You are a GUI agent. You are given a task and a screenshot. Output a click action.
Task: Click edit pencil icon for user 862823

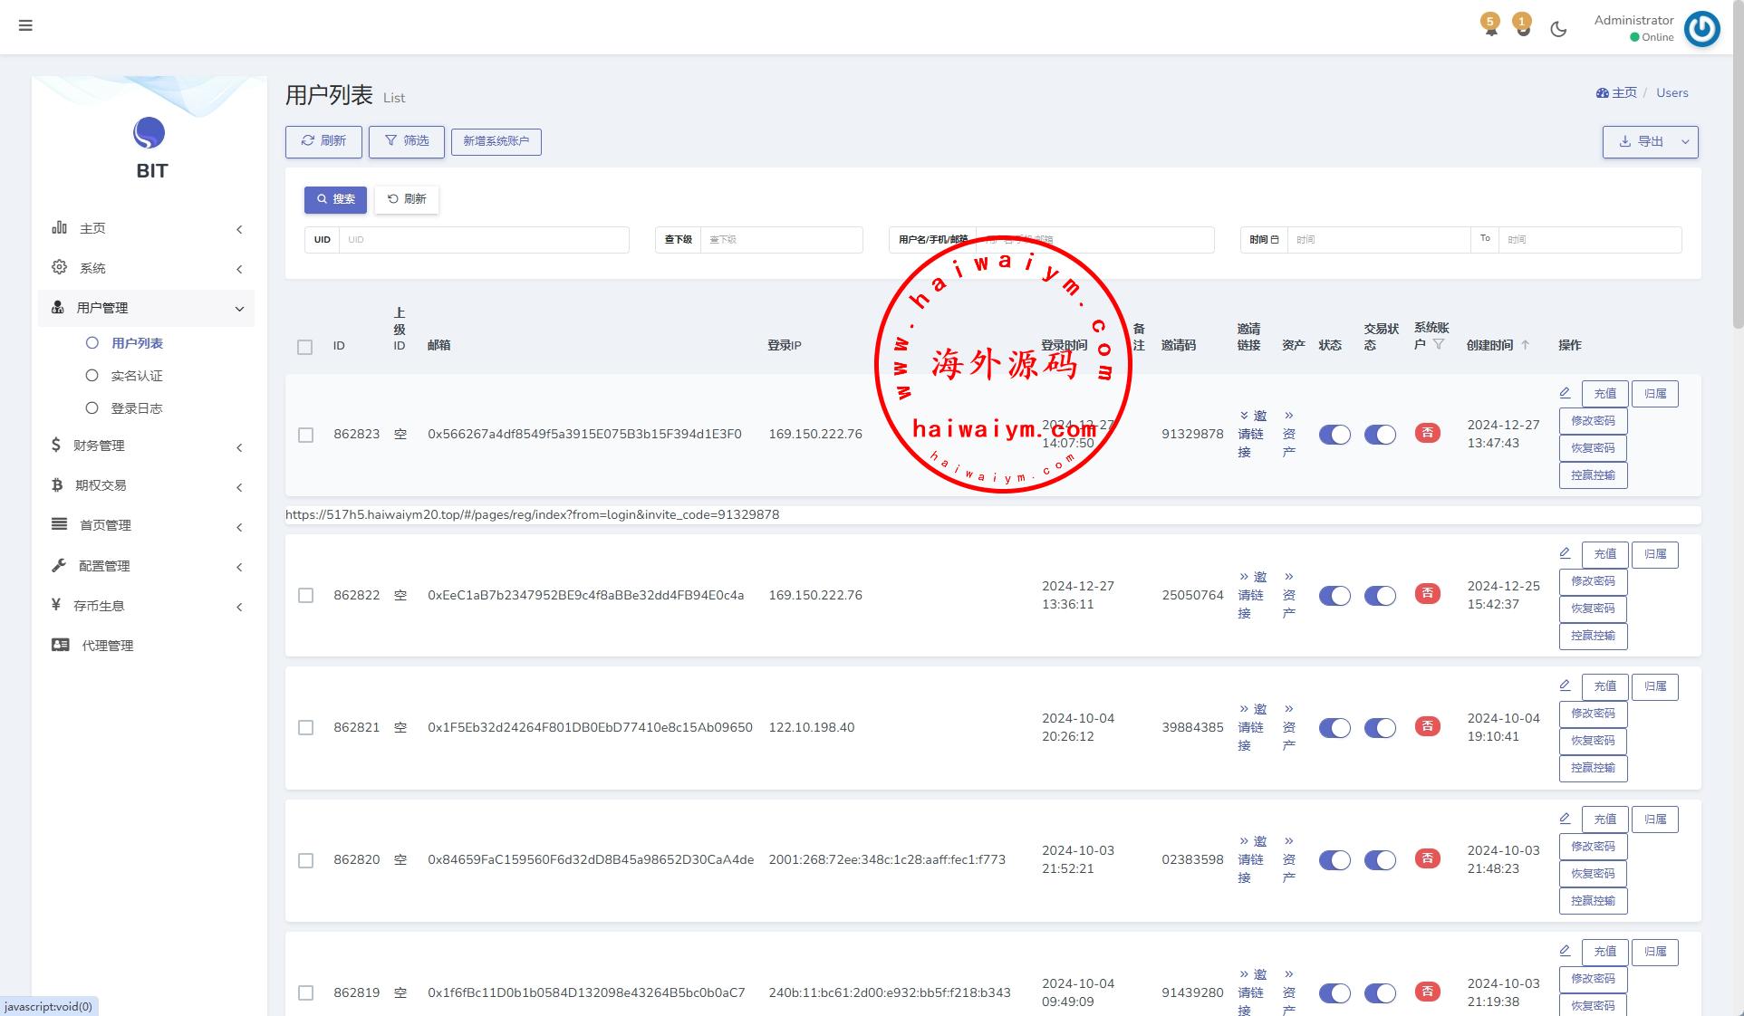(x=1565, y=393)
